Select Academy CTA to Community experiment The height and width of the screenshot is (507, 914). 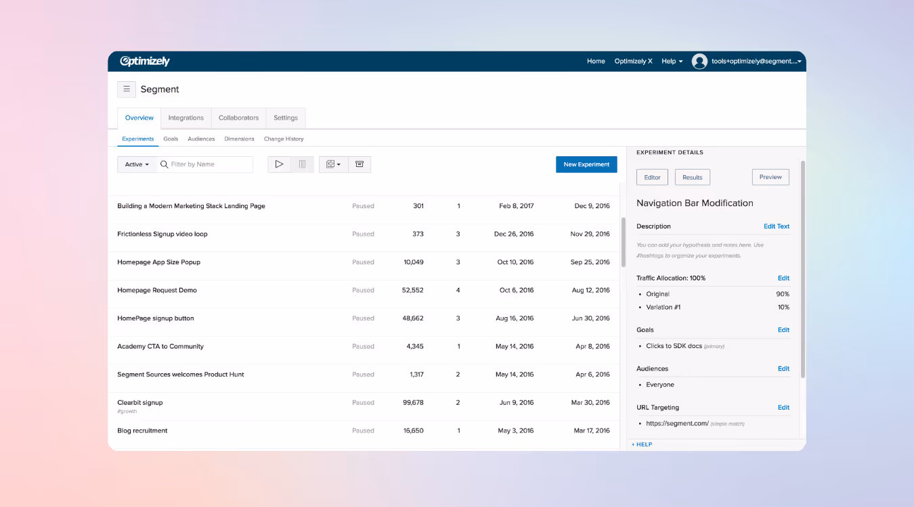160,346
